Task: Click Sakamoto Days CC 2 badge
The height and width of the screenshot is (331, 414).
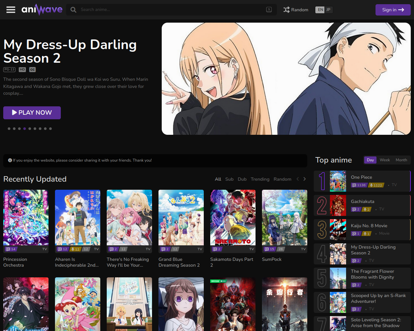Action: [x=217, y=249]
